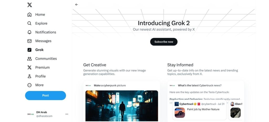
Task: Click the blue Post button
Action: tap(45, 95)
